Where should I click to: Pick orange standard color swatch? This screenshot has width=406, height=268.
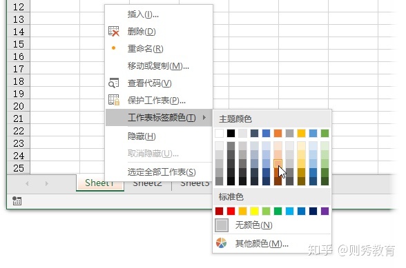242,211
